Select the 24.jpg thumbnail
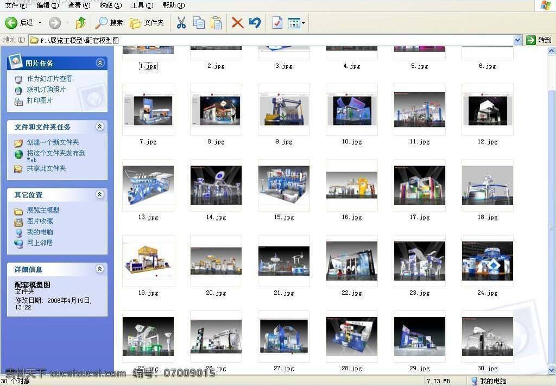Screen dimensions: 556x386 point(488,261)
